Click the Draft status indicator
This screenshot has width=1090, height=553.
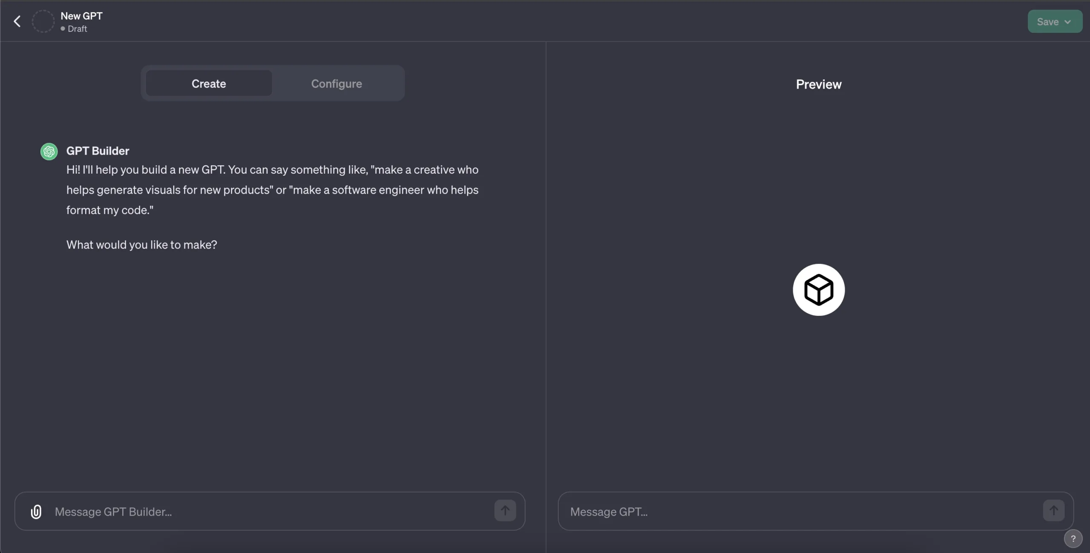(x=77, y=29)
